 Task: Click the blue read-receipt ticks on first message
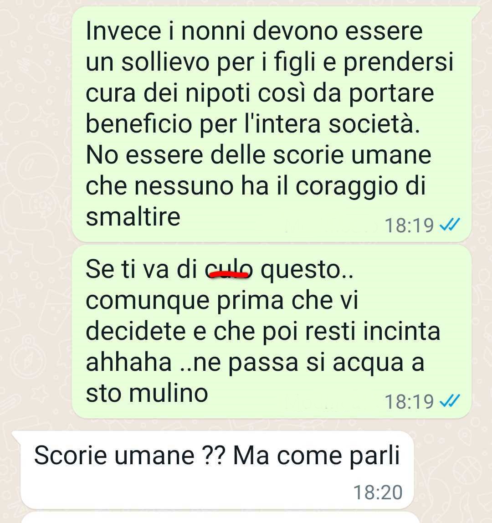450,225
